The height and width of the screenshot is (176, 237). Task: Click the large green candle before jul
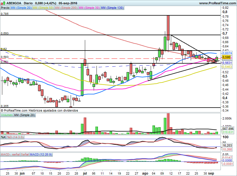[82, 80]
